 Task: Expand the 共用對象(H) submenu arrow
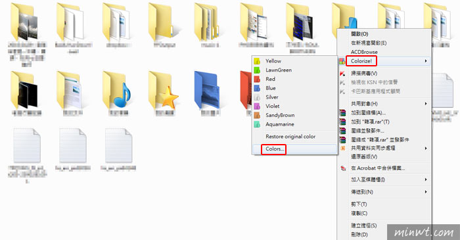click(x=426, y=104)
